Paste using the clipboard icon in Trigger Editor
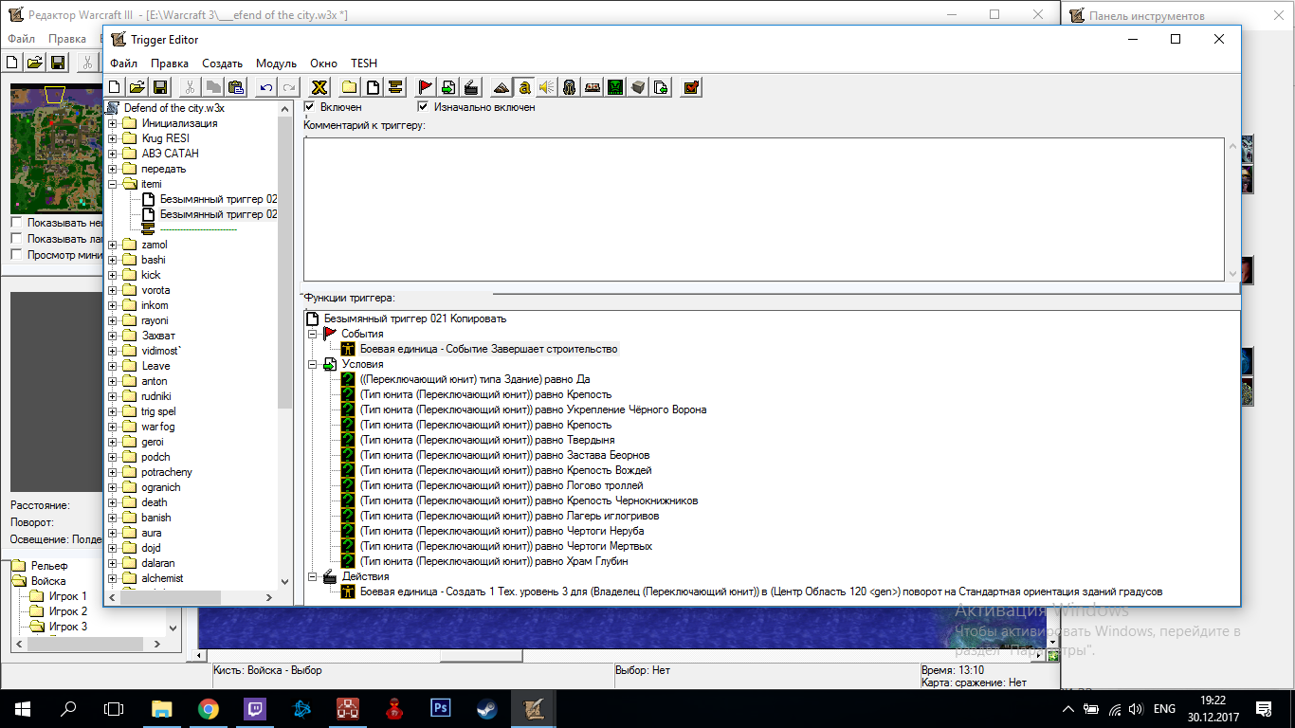This screenshot has height=728, width=1295. [236, 87]
